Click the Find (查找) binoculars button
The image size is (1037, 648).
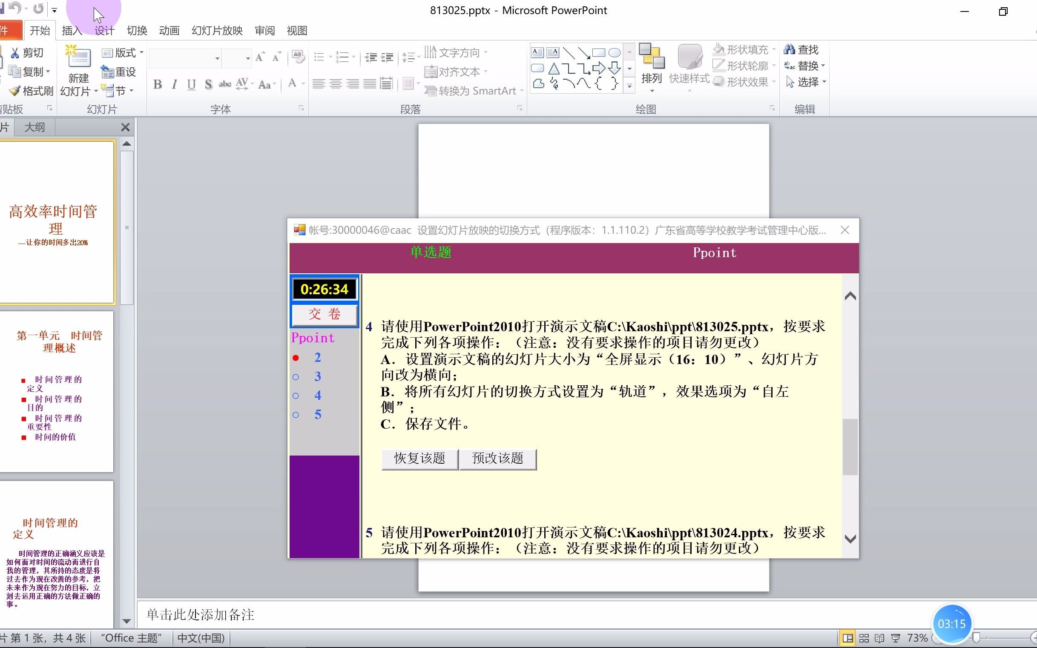coord(801,50)
